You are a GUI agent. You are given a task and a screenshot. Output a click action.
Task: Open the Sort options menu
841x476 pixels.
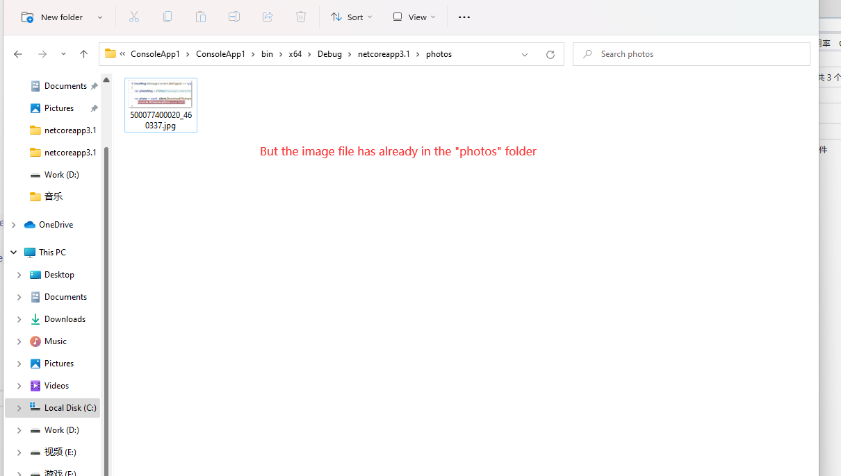click(x=351, y=17)
